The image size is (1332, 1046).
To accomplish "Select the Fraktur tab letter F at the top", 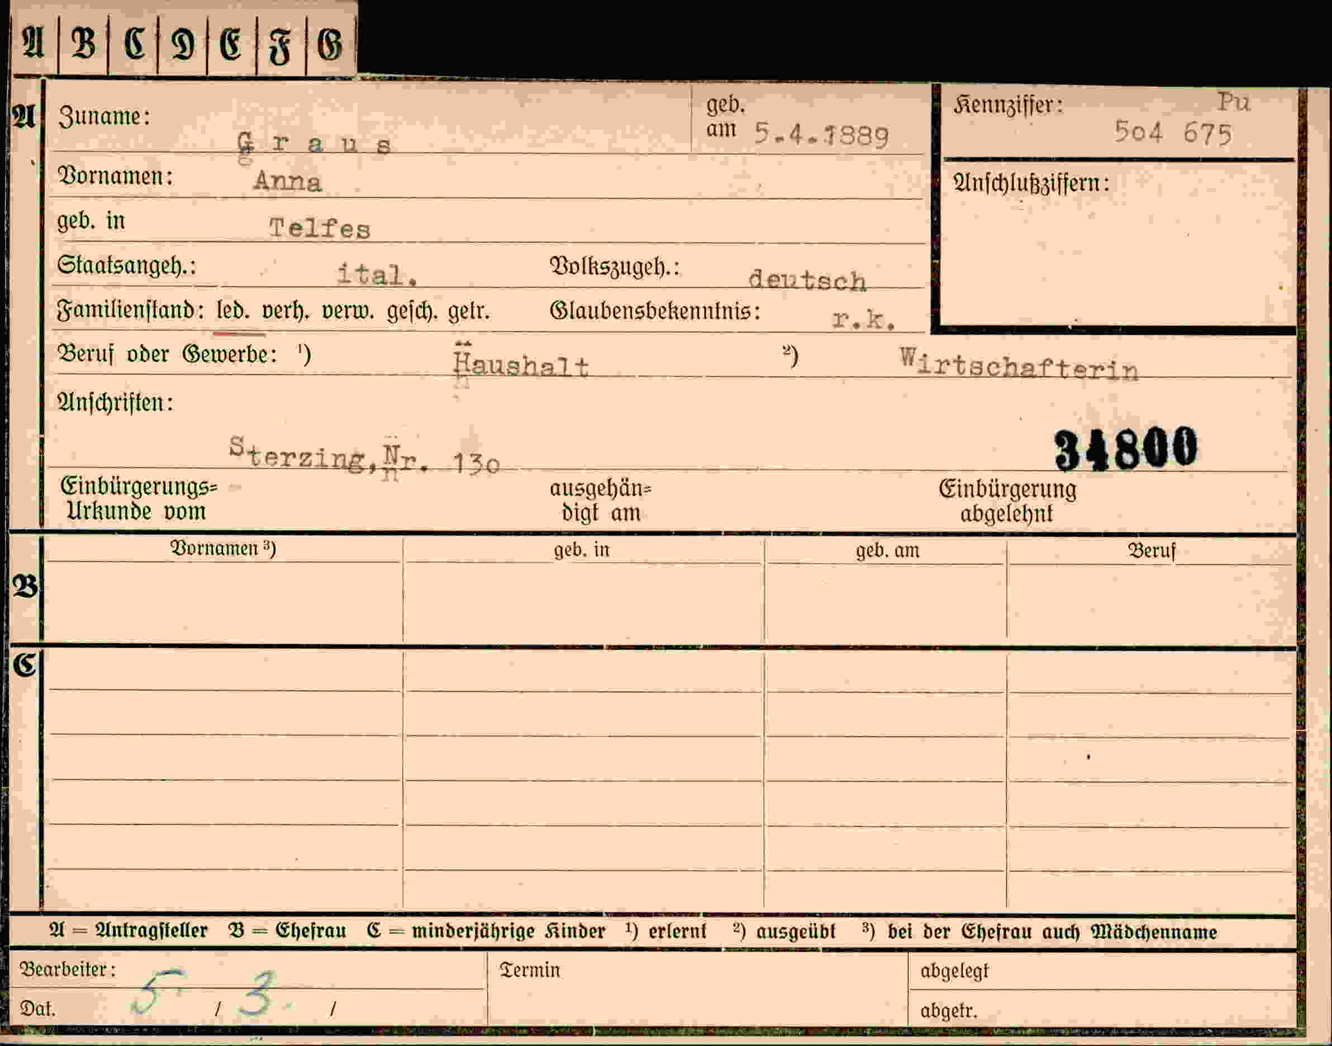I will [280, 47].
